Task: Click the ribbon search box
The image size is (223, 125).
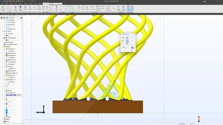Action: coord(56,4)
